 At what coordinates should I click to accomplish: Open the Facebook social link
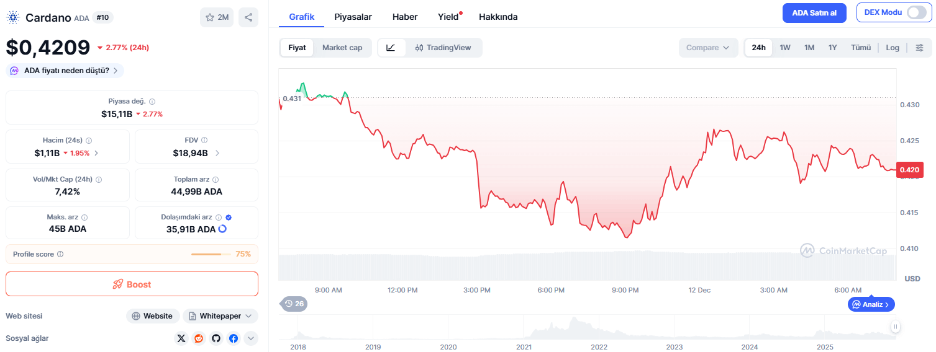[x=234, y=338]
